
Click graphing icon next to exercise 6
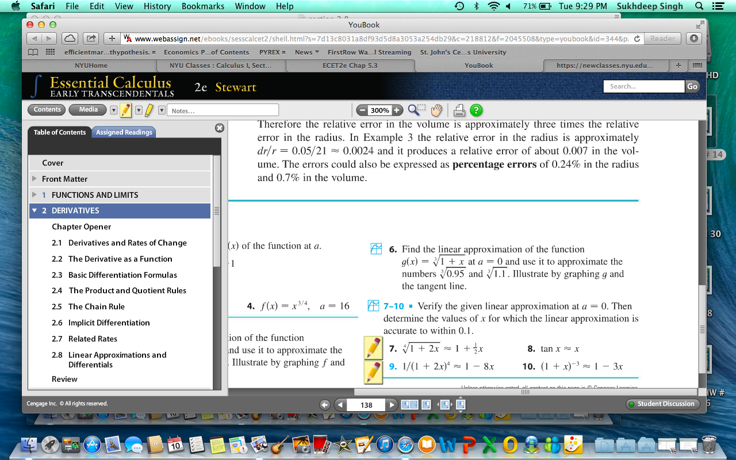[375, 249]
